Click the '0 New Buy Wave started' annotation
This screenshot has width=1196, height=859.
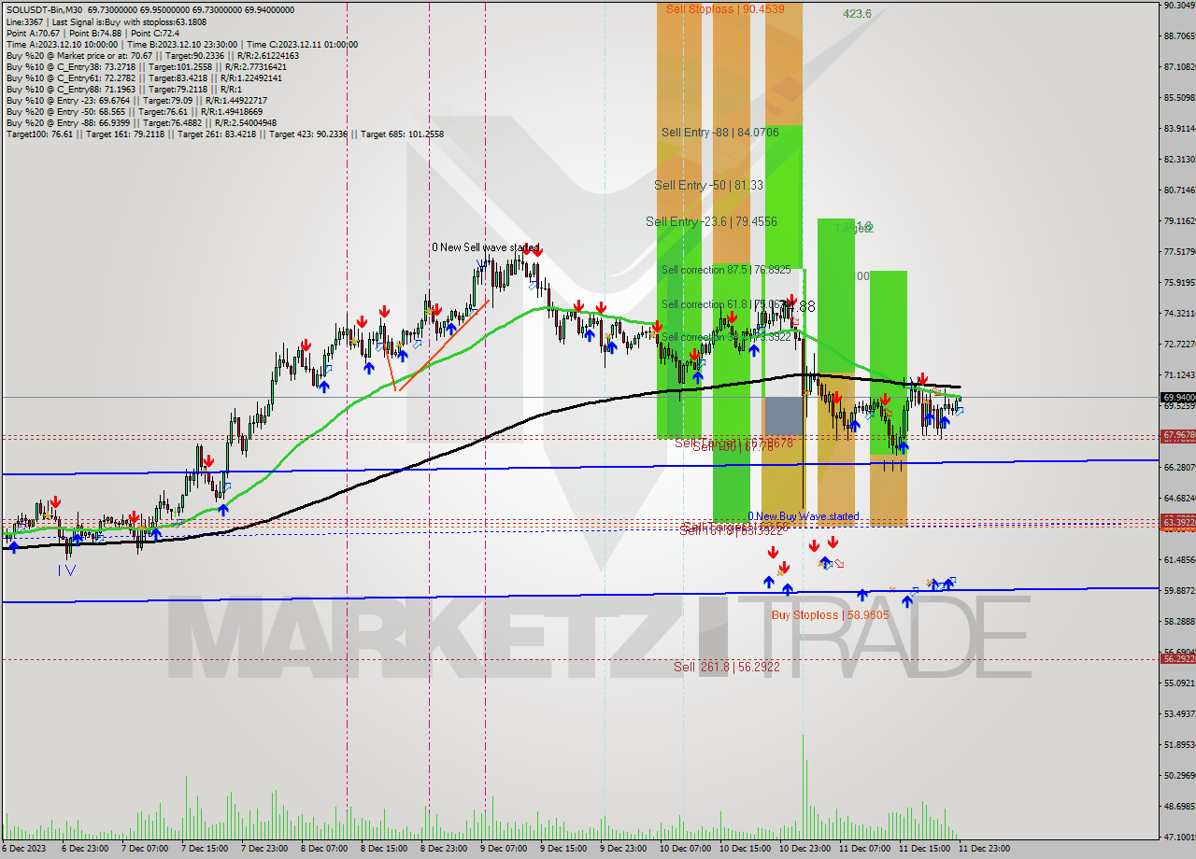804,515
